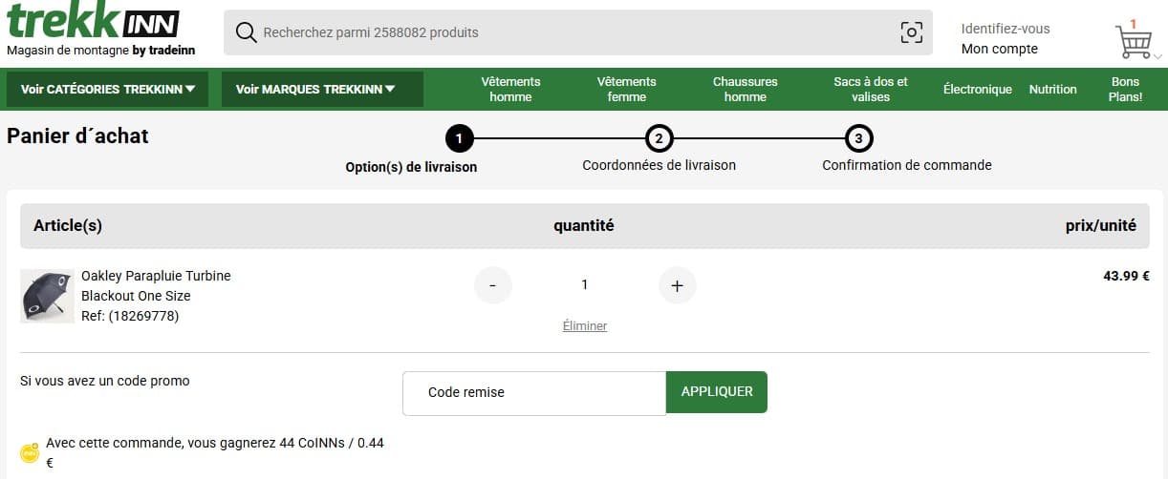Open Mon compte link
The image size is (1168, 479).
coord(999,50)
